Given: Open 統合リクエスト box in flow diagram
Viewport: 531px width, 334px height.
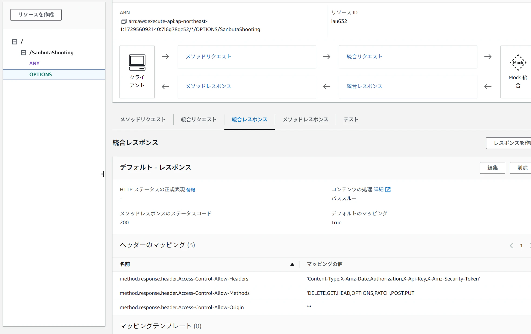Looking at the screenshot, I should click(408, 56).
